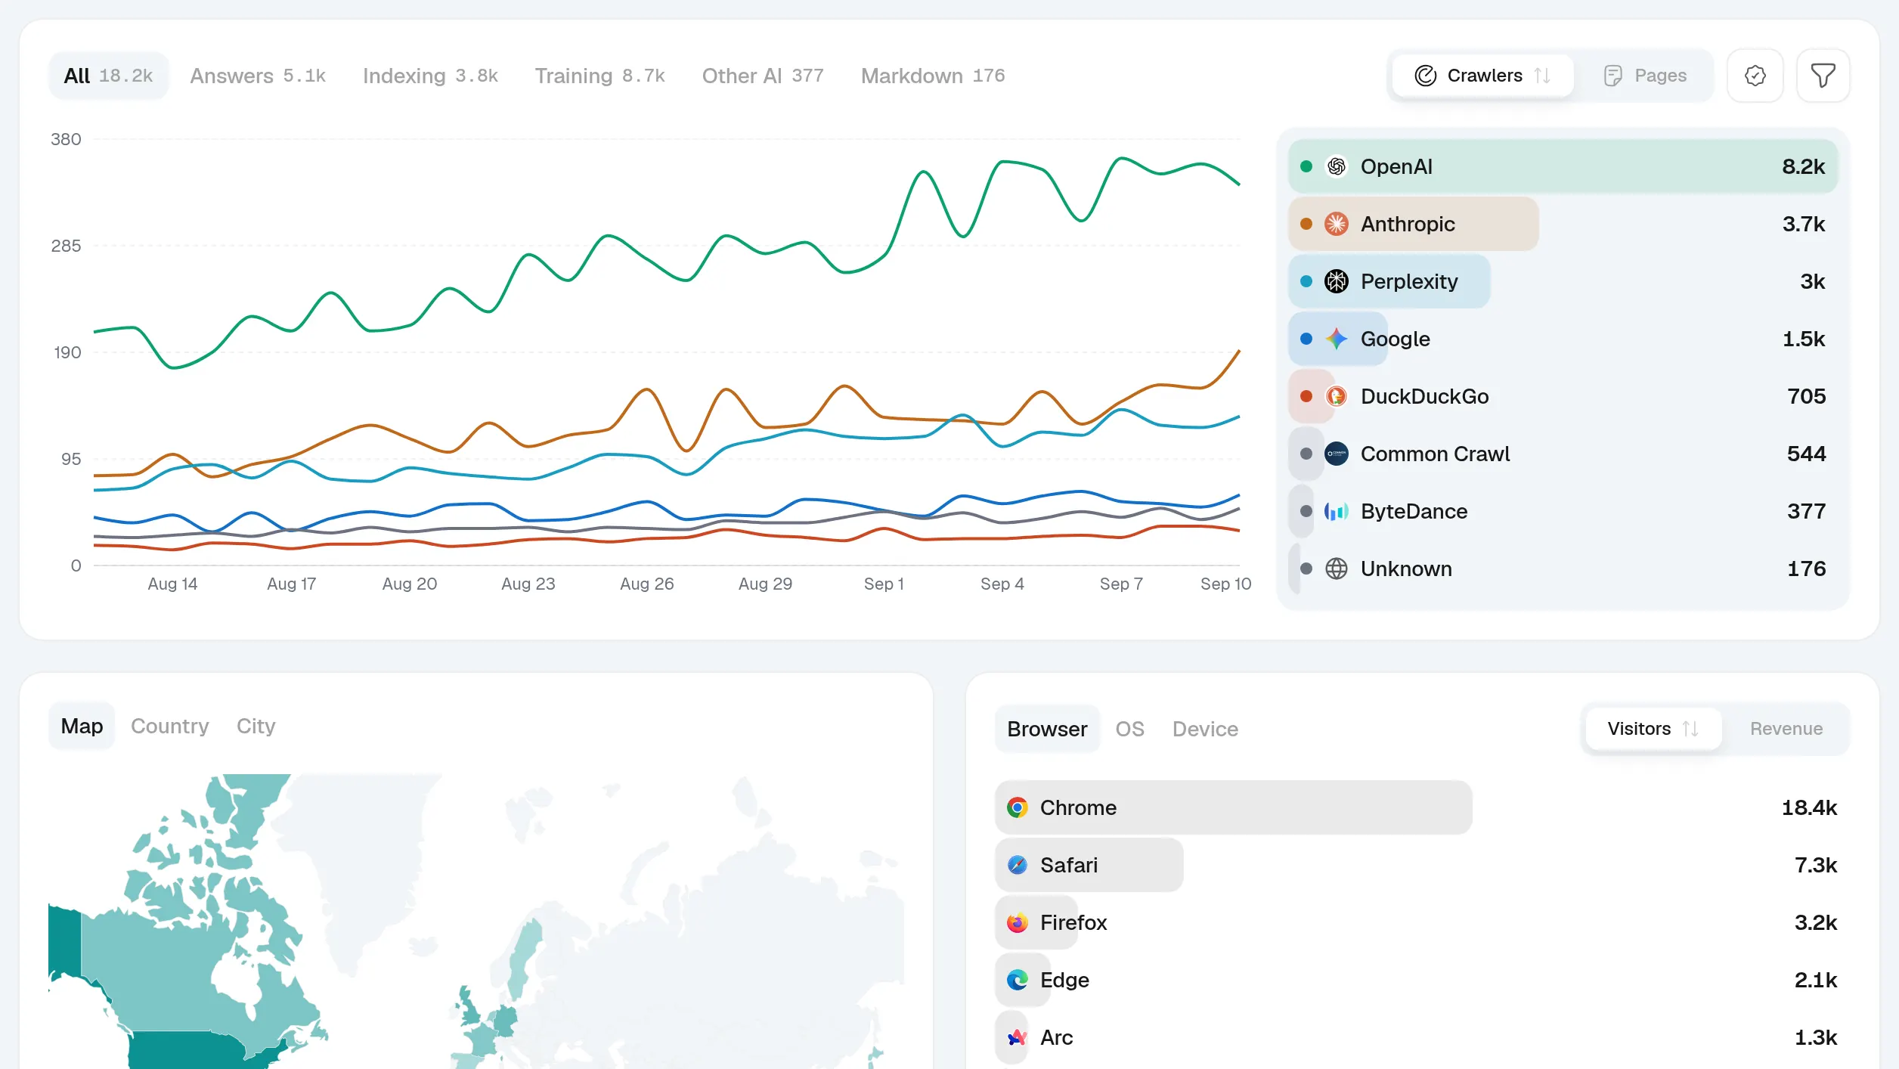Click the verified badge icon button

click(x=1755, y=76)
